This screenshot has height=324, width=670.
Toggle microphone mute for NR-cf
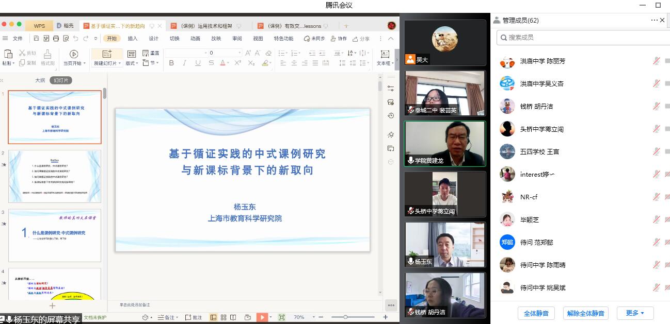pyautogui.click(x=656, y=197)
